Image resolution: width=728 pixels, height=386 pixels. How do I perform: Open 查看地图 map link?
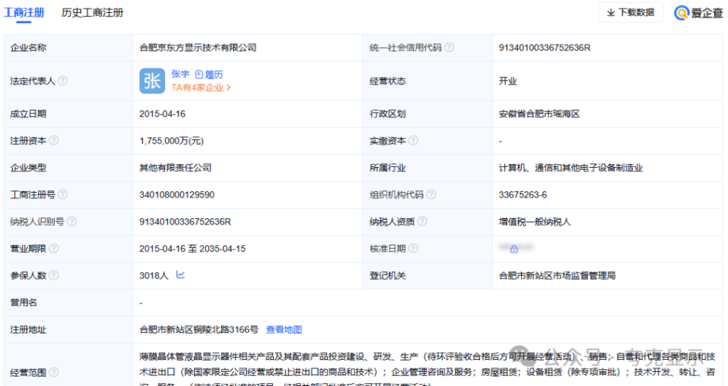pyautogui.click(x=284, y=329)
